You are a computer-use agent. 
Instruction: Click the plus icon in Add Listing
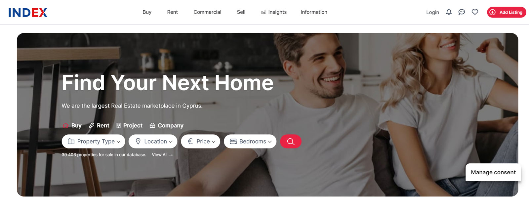pyautogui.click(x=493, y=12)
